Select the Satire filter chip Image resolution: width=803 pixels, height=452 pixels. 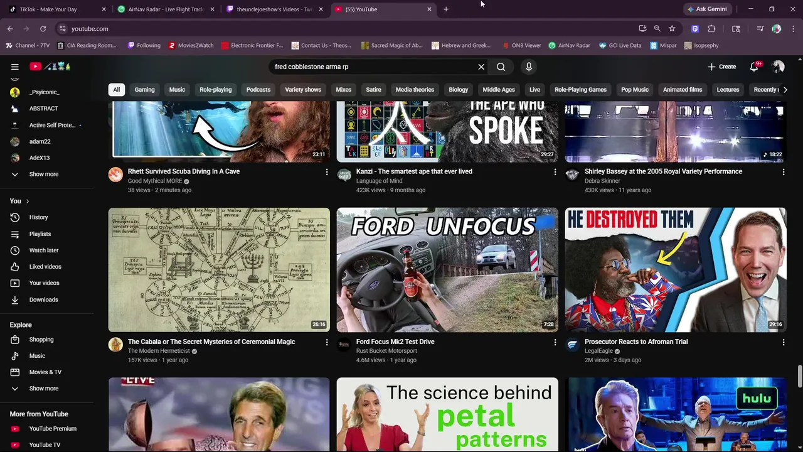373,89
